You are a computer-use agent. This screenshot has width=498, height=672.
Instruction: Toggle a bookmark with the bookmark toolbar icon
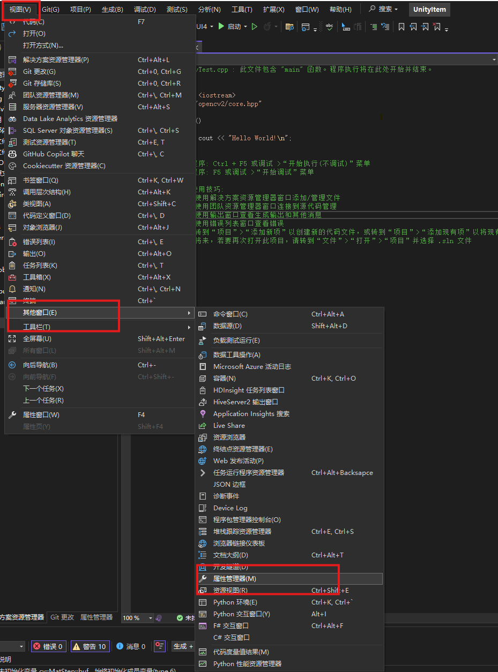pos(402,26)
